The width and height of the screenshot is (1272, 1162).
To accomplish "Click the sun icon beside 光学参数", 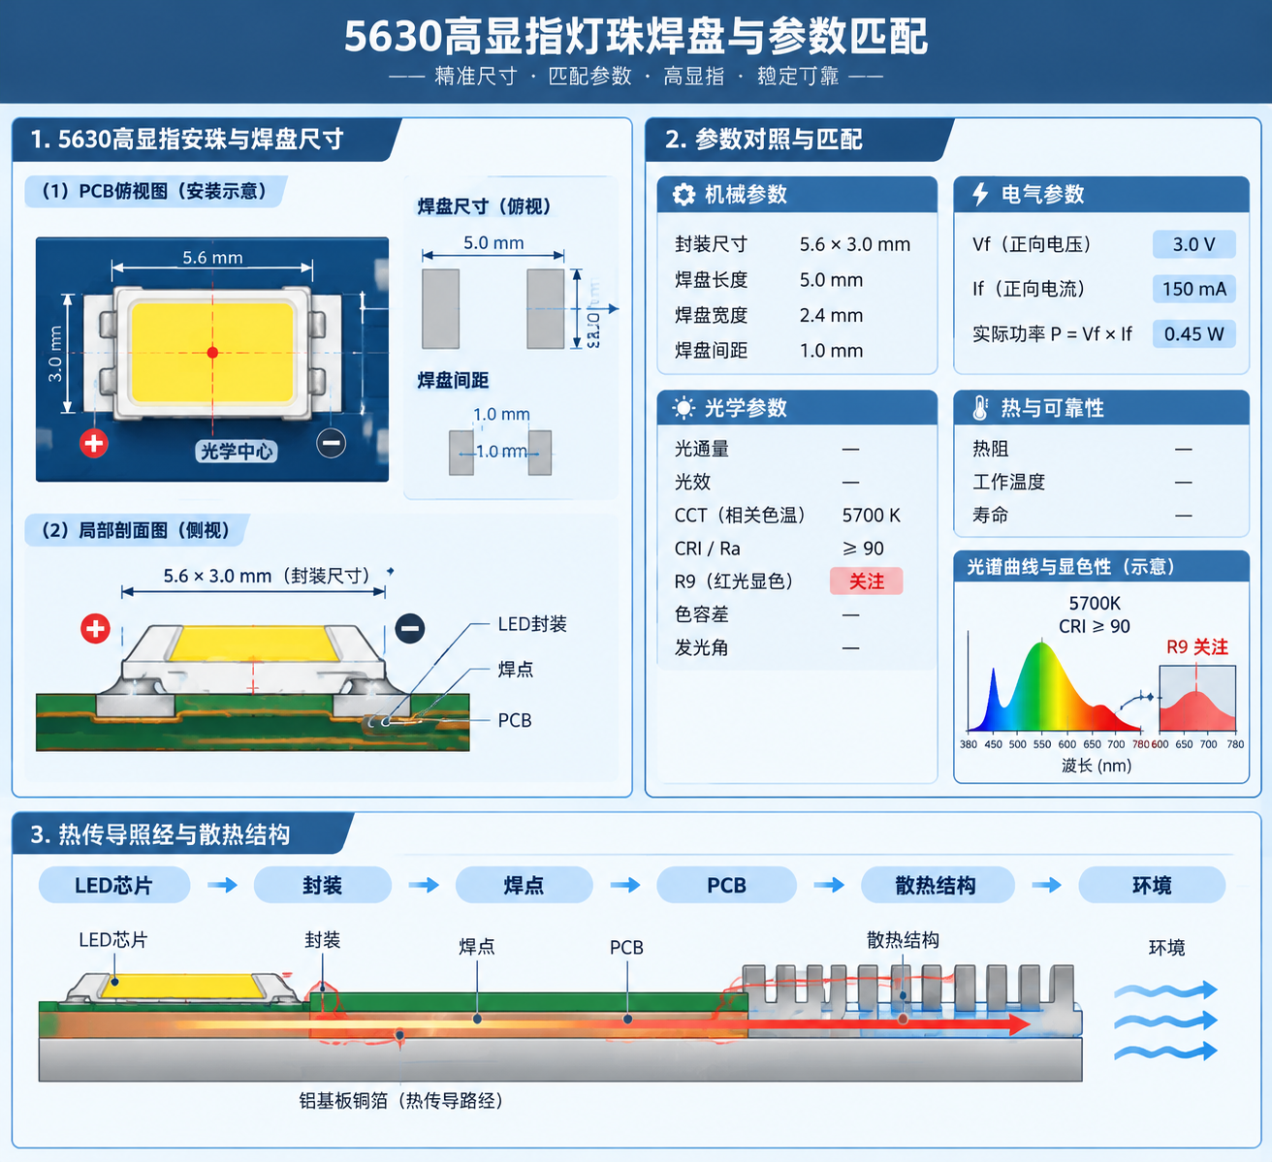I will (x=684, y=408).
